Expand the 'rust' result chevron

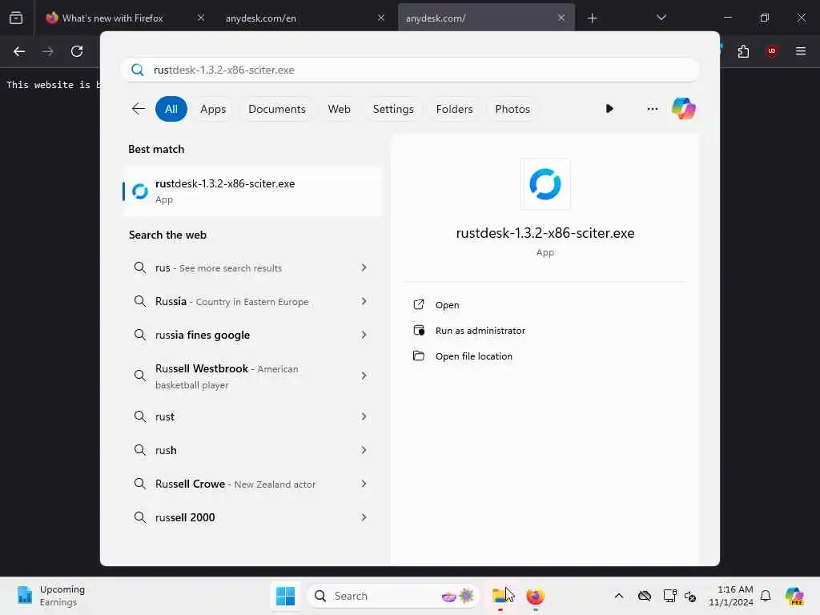pyautogui.click(x=364, y=416)
